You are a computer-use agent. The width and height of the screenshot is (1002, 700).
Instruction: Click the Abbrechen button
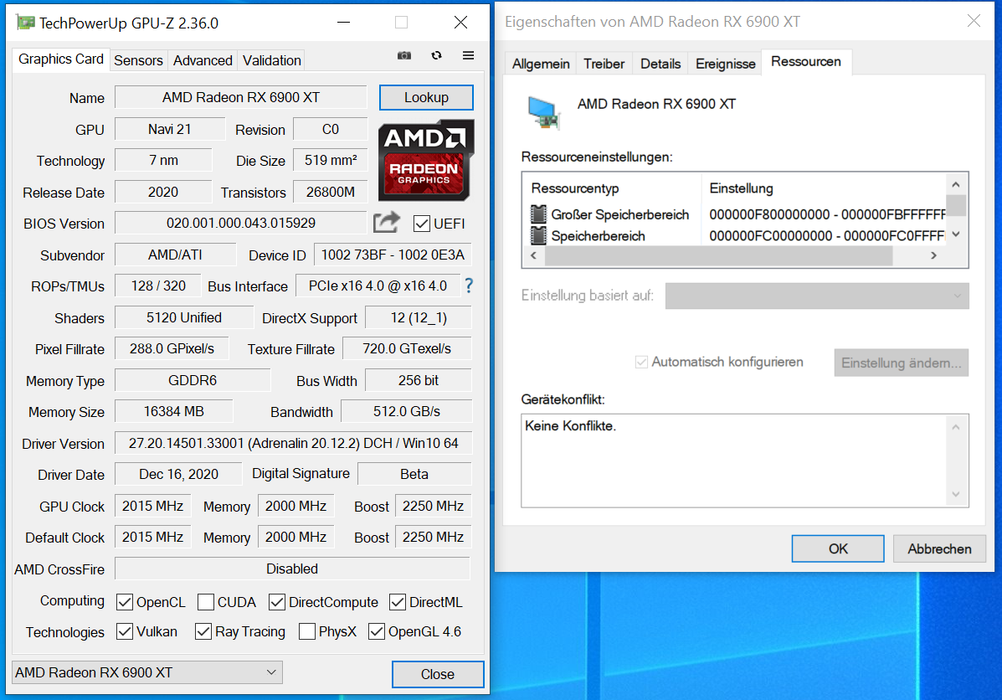(939, 548)
